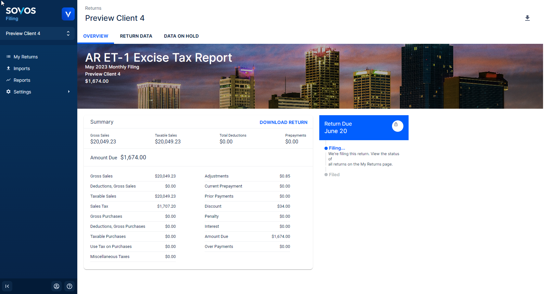Click the Reports chart icon
The image size is (545, 294).
pos(8,80)
